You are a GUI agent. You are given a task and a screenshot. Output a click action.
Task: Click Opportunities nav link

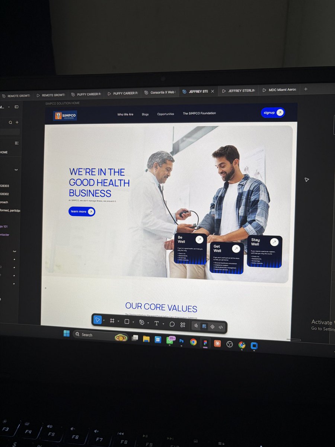(166, 114)
